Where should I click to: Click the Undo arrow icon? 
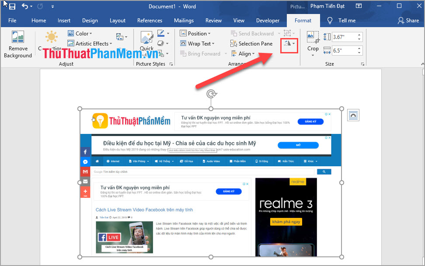(x=25, y=7)
